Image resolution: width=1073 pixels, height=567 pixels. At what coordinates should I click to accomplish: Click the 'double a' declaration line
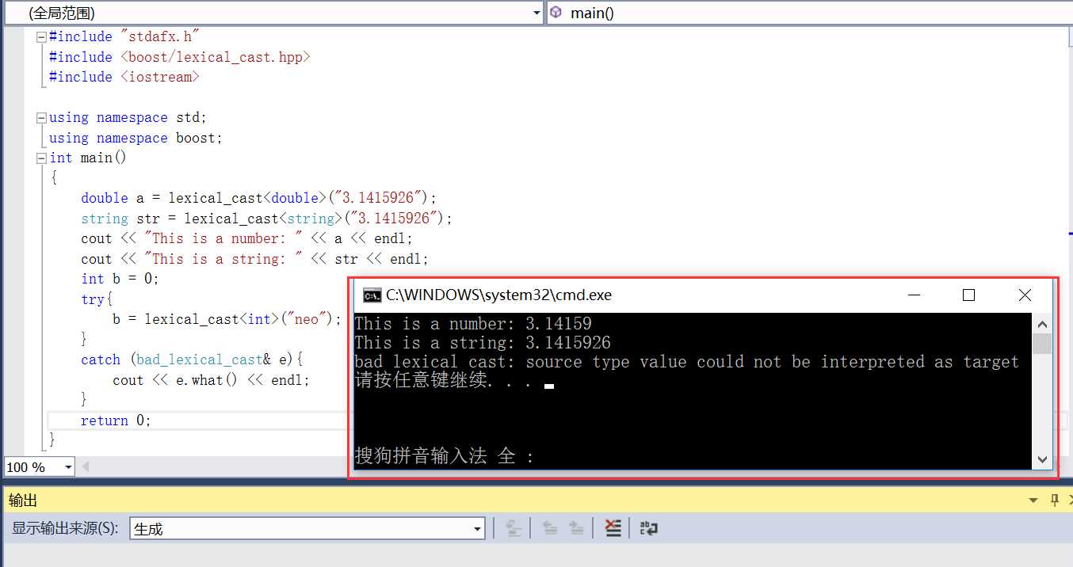pyautogui.click(x=258, y=198)
